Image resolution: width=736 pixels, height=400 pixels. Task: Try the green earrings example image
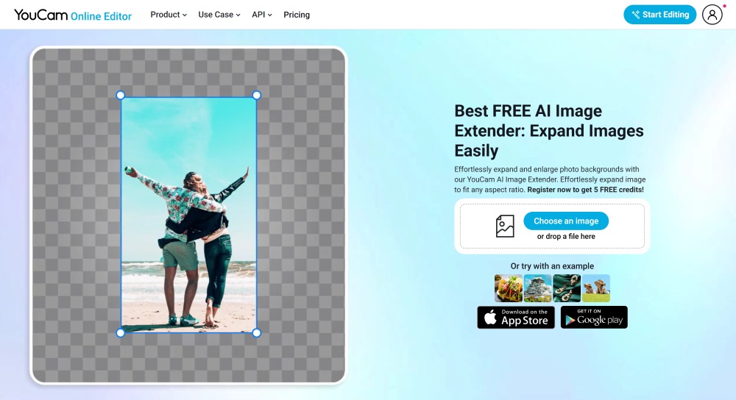click(567, 288)
